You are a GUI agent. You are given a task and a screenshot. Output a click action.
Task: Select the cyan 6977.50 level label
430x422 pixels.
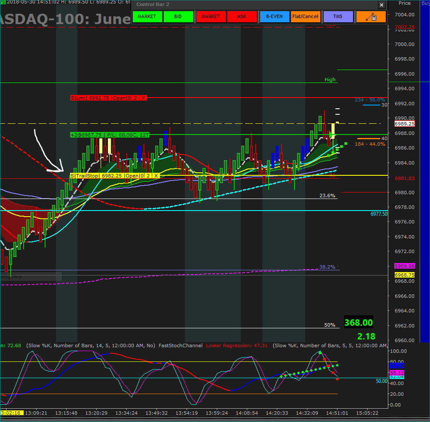click(379, 214)
